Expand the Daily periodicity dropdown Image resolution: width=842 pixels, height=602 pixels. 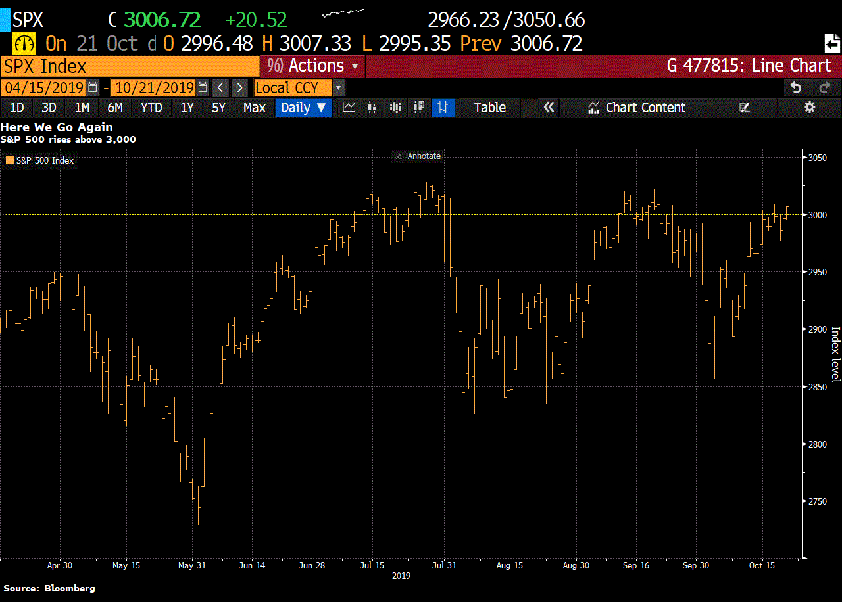point(303,108)
